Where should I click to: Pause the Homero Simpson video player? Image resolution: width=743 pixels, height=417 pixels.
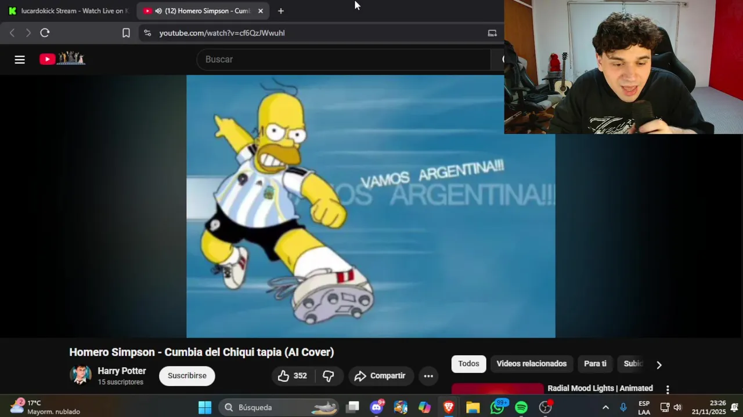(370, 206)
